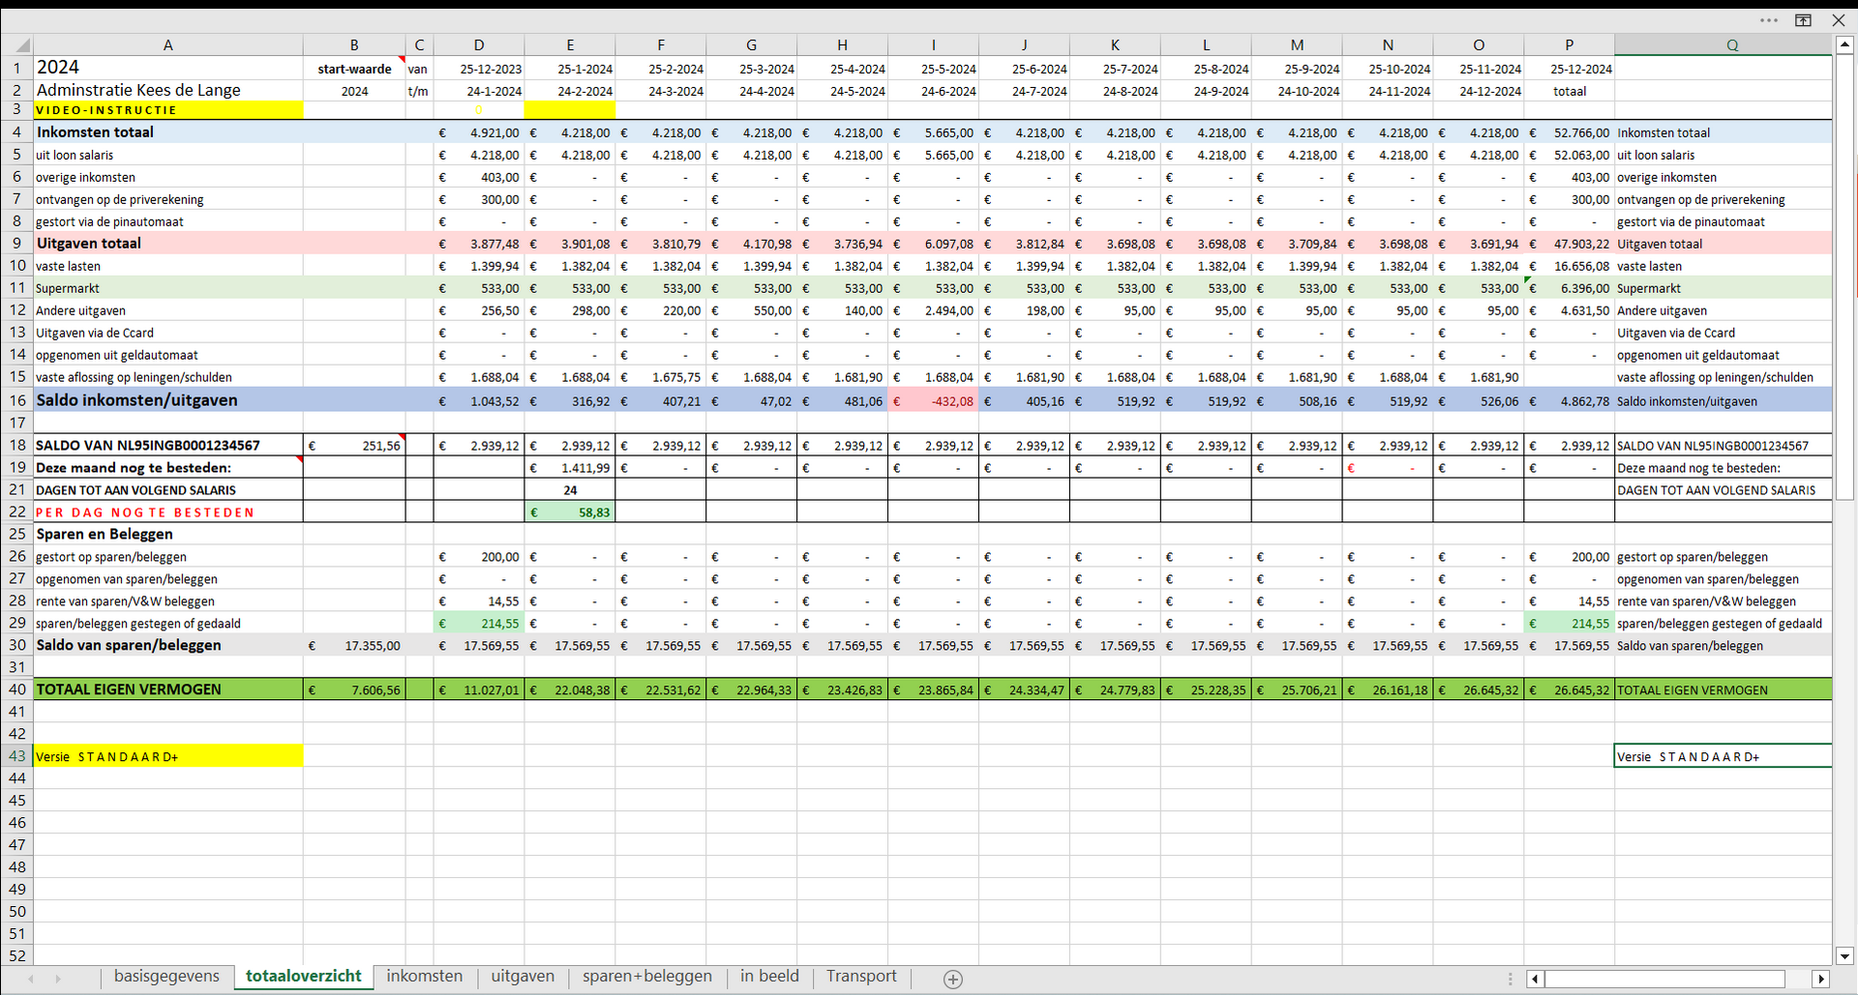This screenshot has width=1858, height=995.
Task: Open the Transport sheet tab
Action: (x=861, y=977)
